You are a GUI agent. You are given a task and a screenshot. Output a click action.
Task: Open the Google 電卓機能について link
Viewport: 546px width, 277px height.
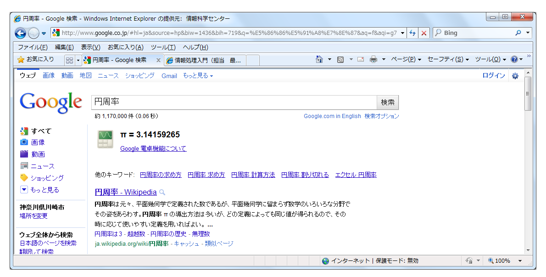click(153, 149)
